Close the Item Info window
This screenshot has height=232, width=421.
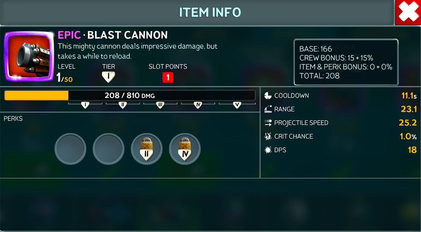click(408, 13)
